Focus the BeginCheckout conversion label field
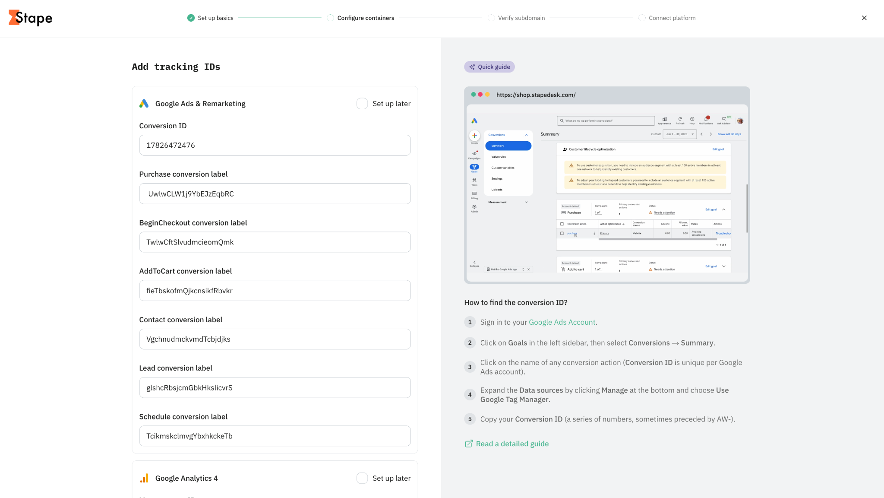The width and height of the screenshot is (884, 498). pyautogui.click(x=275, y=242)
